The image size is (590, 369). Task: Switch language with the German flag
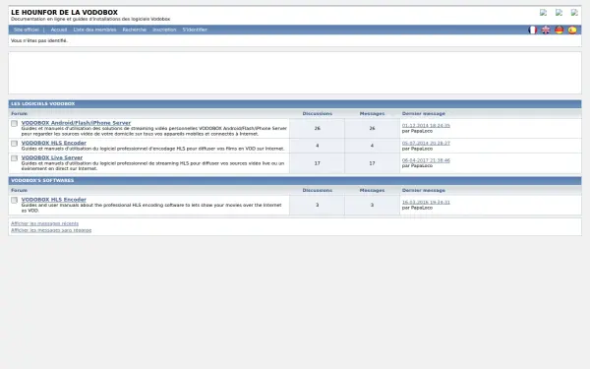point(560,30)
